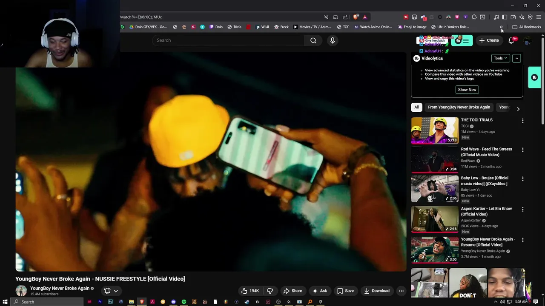545x306 pixels.
Task: Click Show Now in Videolytics panel
Action: pyautogui.click(x=467, y=90)
